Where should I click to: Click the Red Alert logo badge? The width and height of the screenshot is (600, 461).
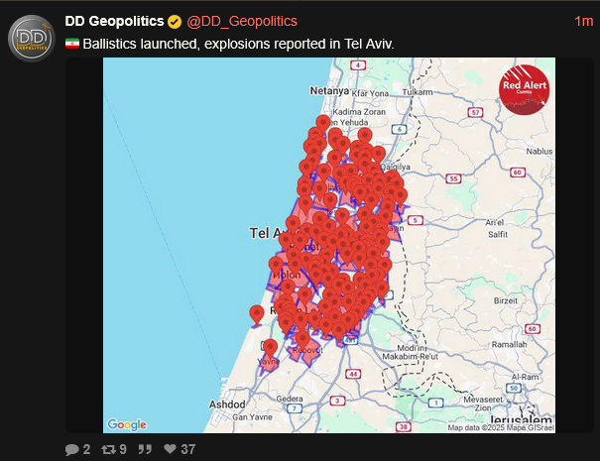[524, 90]
